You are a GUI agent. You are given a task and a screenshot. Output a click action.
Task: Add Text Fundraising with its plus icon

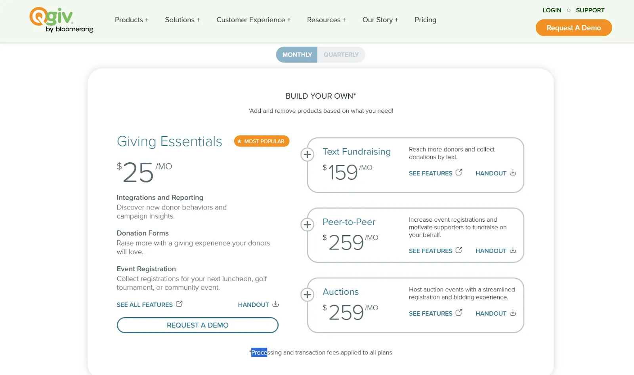coord(307,154)
